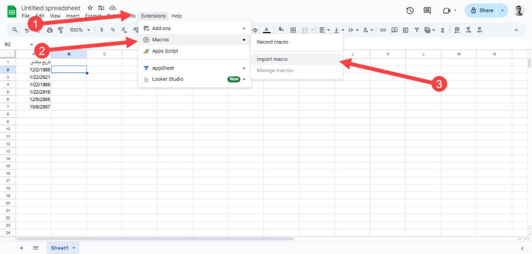
Task: Open the View menu
Action: (x=55, y=16)
